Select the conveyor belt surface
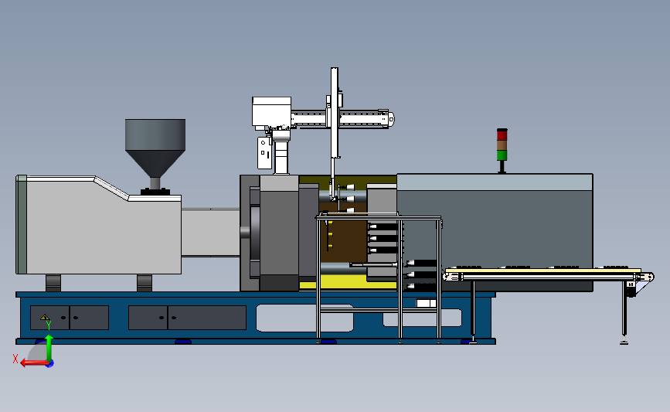Image resolution: width=670 pixels, height=412 pixels. (542, 271)
